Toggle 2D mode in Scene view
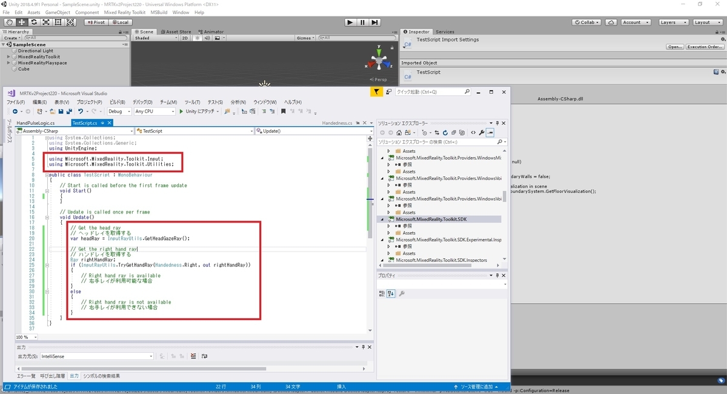The image size is (727, 394). coord(185,38)
